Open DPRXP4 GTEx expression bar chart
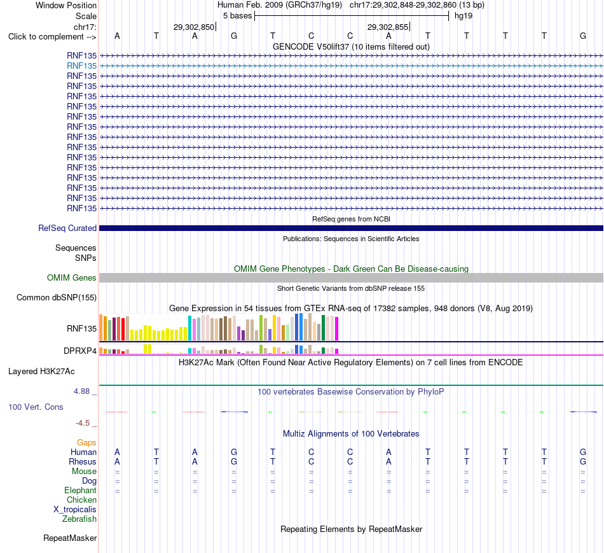Screen dimensions: 604x553 219,349
